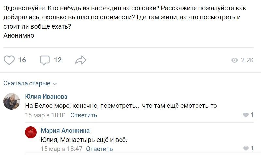Click Юлия Иванова's avatar photo
The width and height of the screenshot is (261, 155).
pos(11,101)
